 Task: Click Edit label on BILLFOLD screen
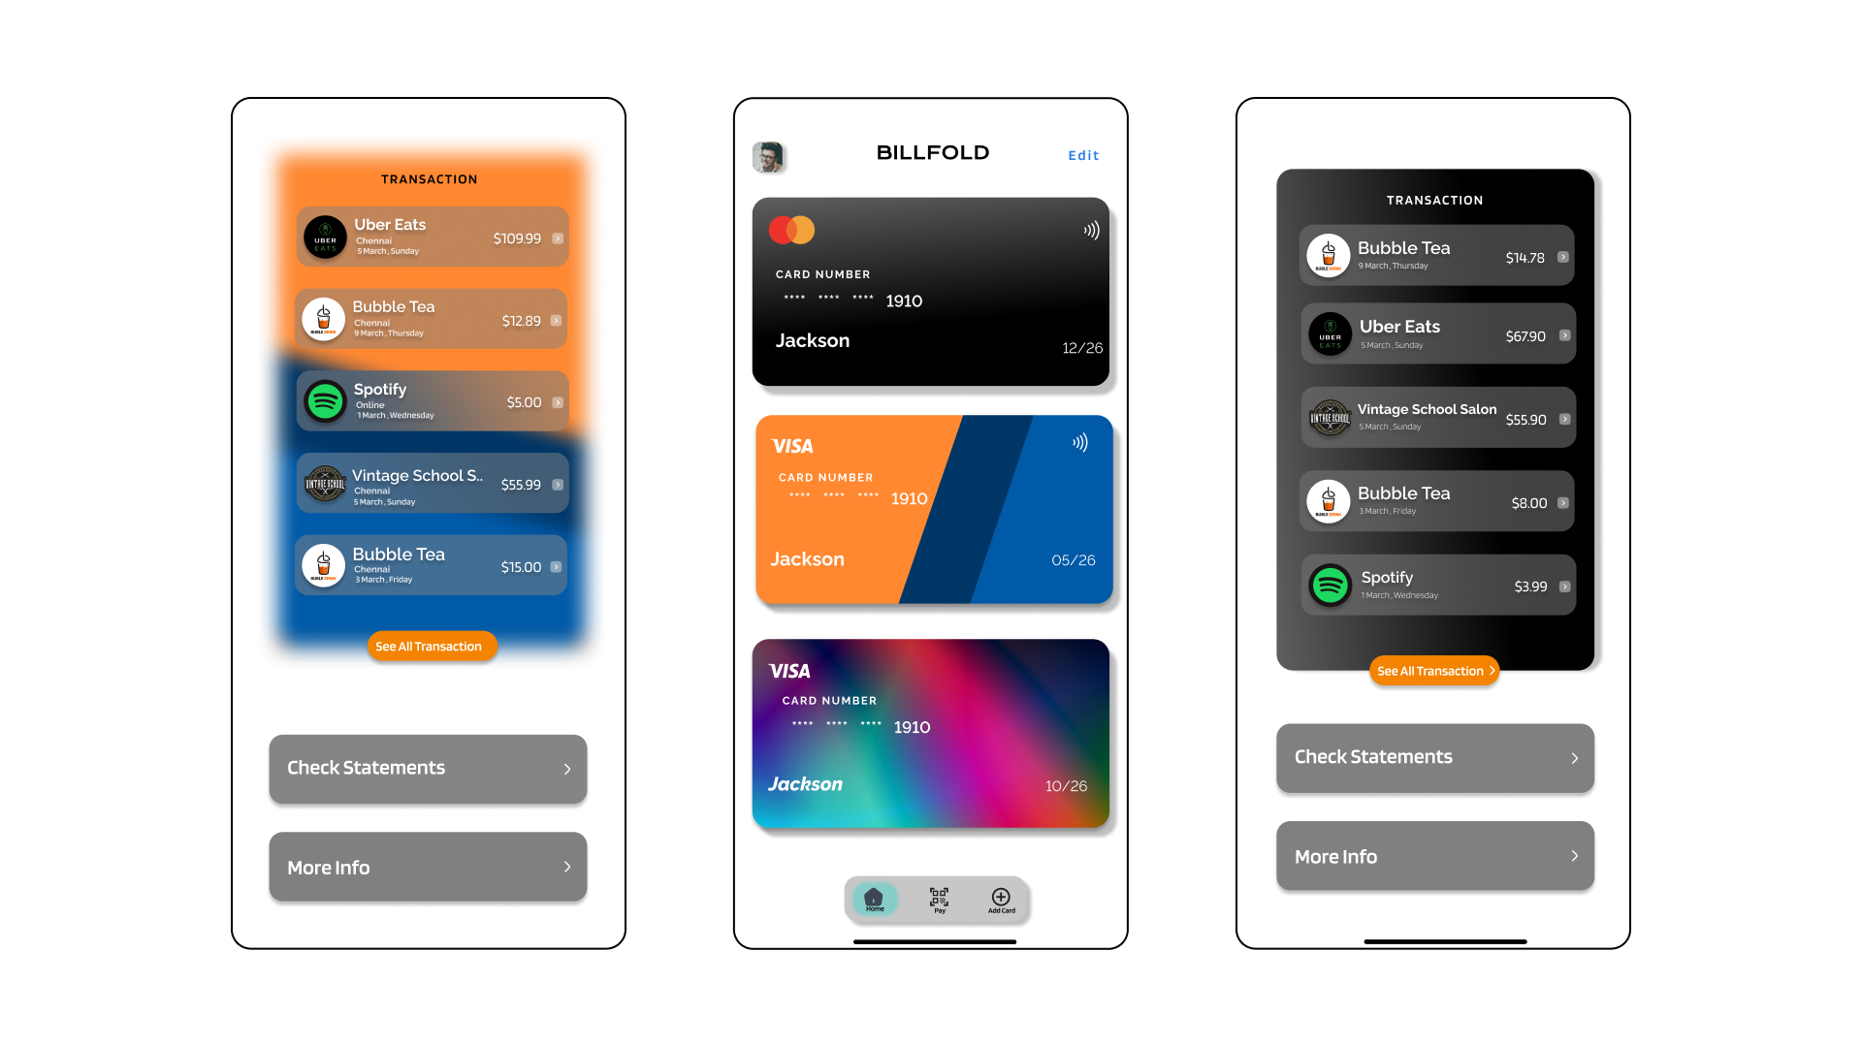(x=1083, y=155)
